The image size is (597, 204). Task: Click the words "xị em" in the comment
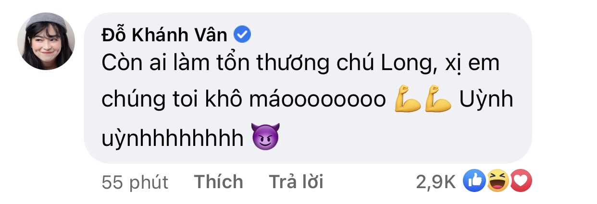coord(470,65)
